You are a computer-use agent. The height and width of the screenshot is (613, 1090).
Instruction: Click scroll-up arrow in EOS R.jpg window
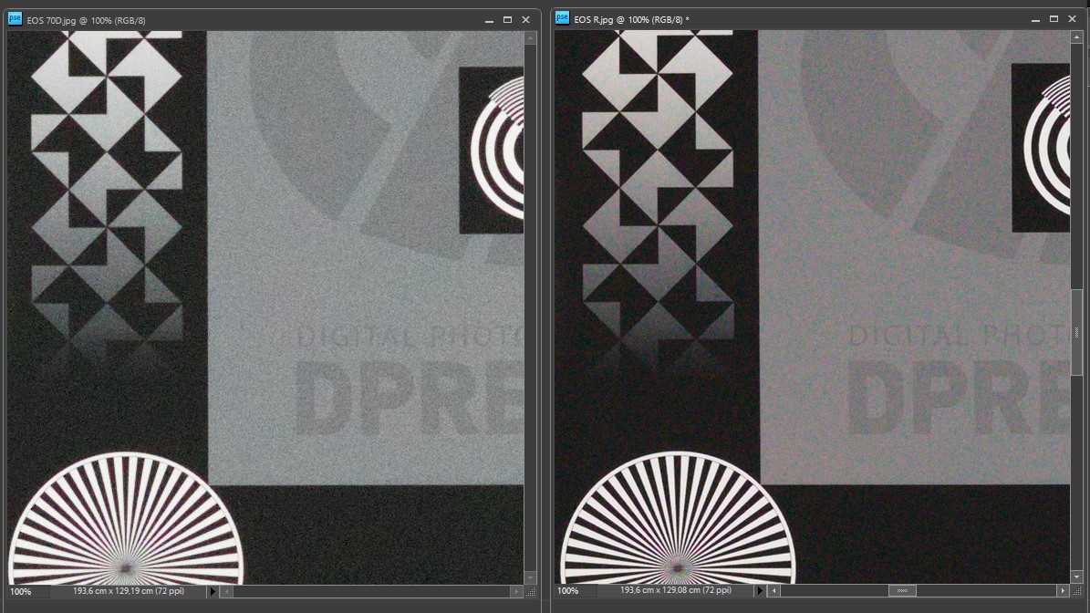click(1077, 37)
